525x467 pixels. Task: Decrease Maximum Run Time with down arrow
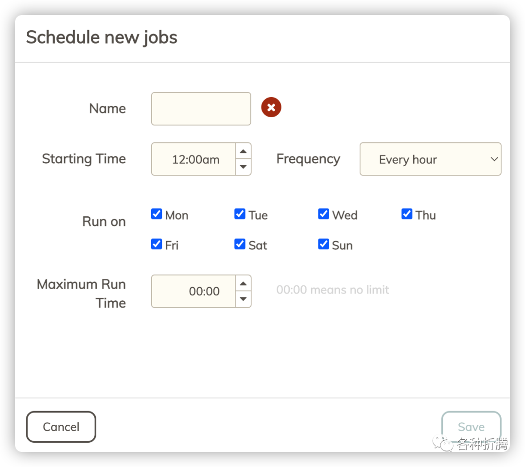pyautogui.click(x=243, y=299)
